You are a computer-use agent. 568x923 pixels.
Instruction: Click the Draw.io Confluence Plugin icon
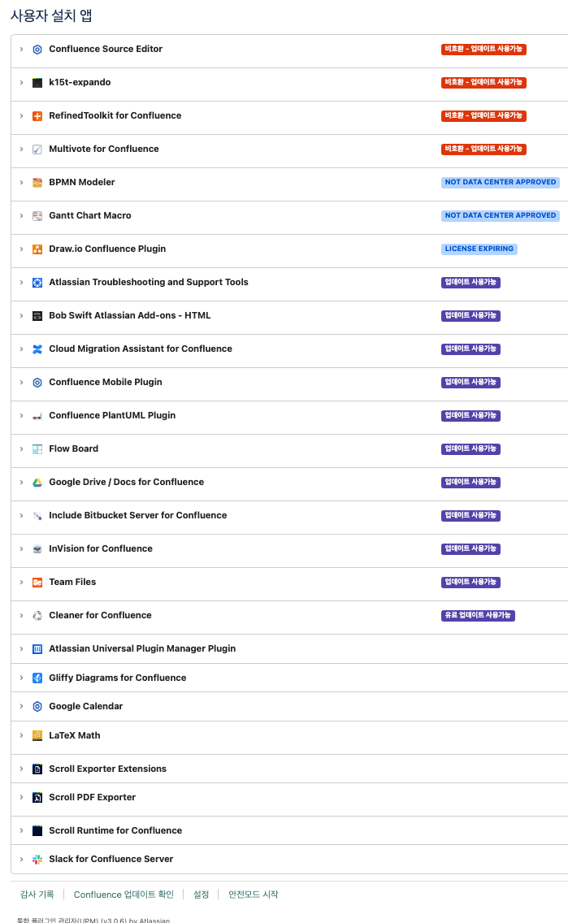point(37,249)
